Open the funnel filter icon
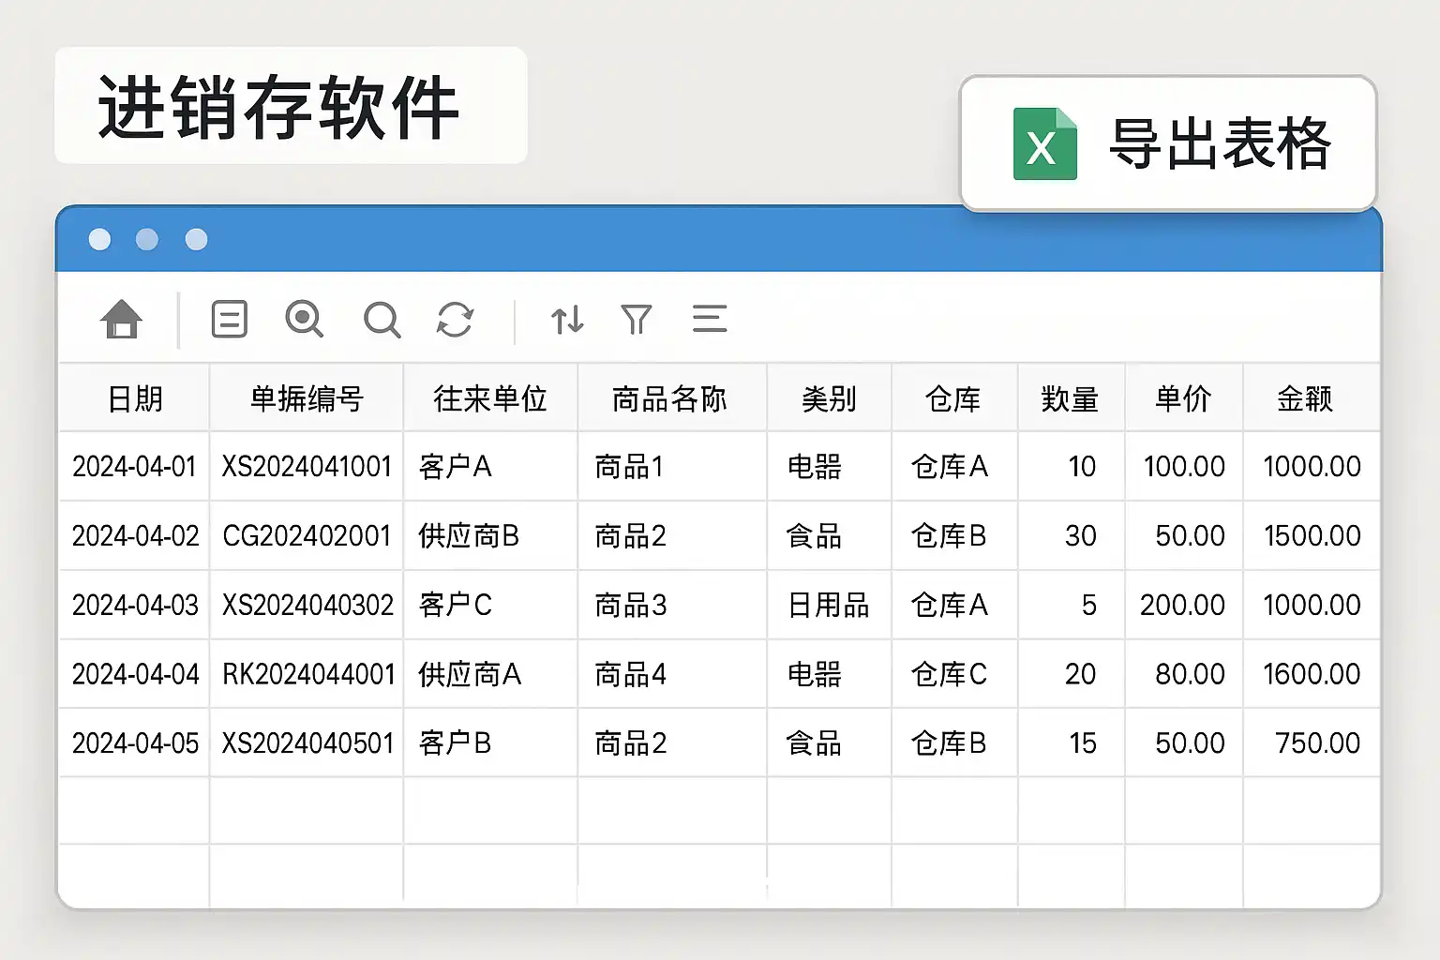 click(637, 320)
